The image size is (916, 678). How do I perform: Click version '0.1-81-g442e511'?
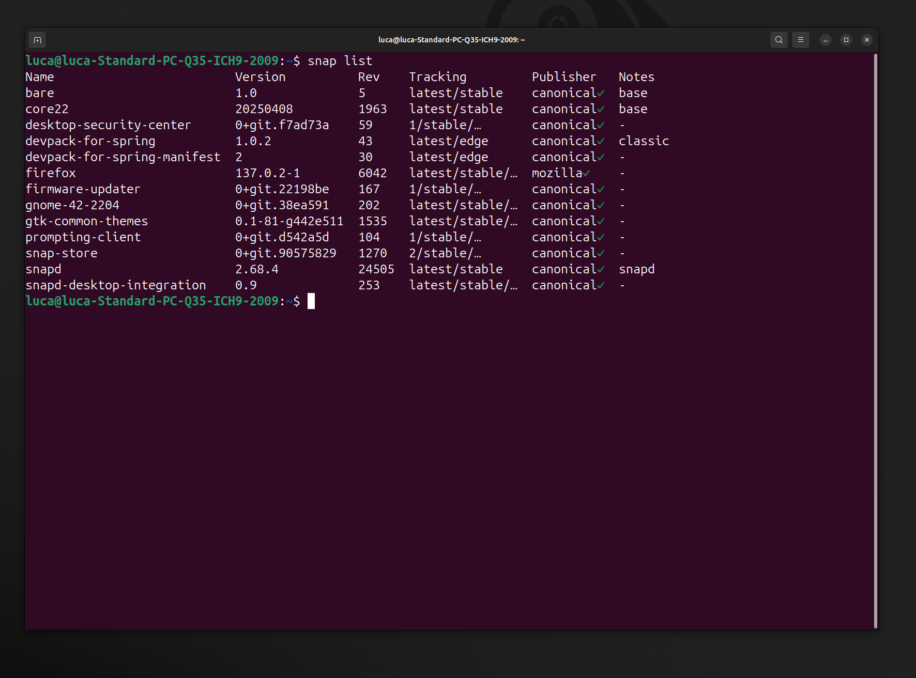[289, 221]
